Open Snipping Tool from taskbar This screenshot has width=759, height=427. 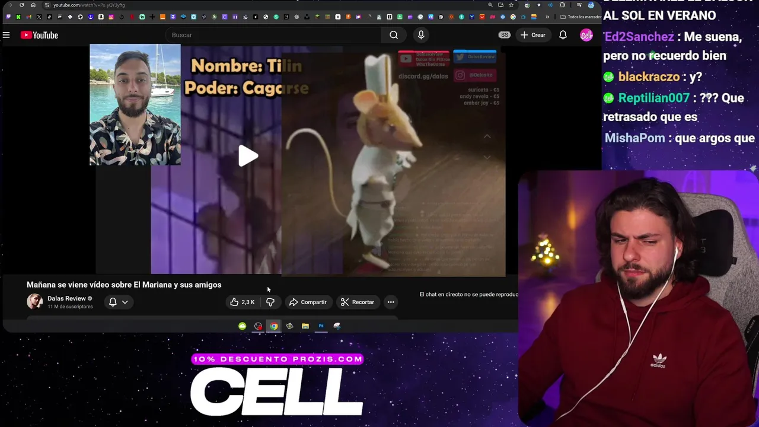(x=337, y=326)
